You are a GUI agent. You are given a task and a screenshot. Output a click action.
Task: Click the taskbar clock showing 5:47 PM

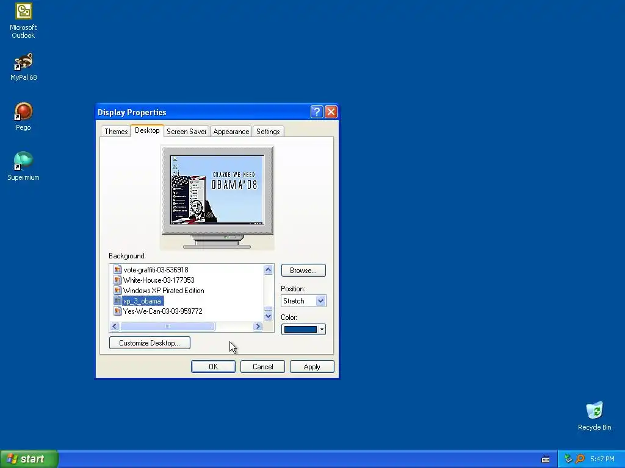tap(602, 459)
